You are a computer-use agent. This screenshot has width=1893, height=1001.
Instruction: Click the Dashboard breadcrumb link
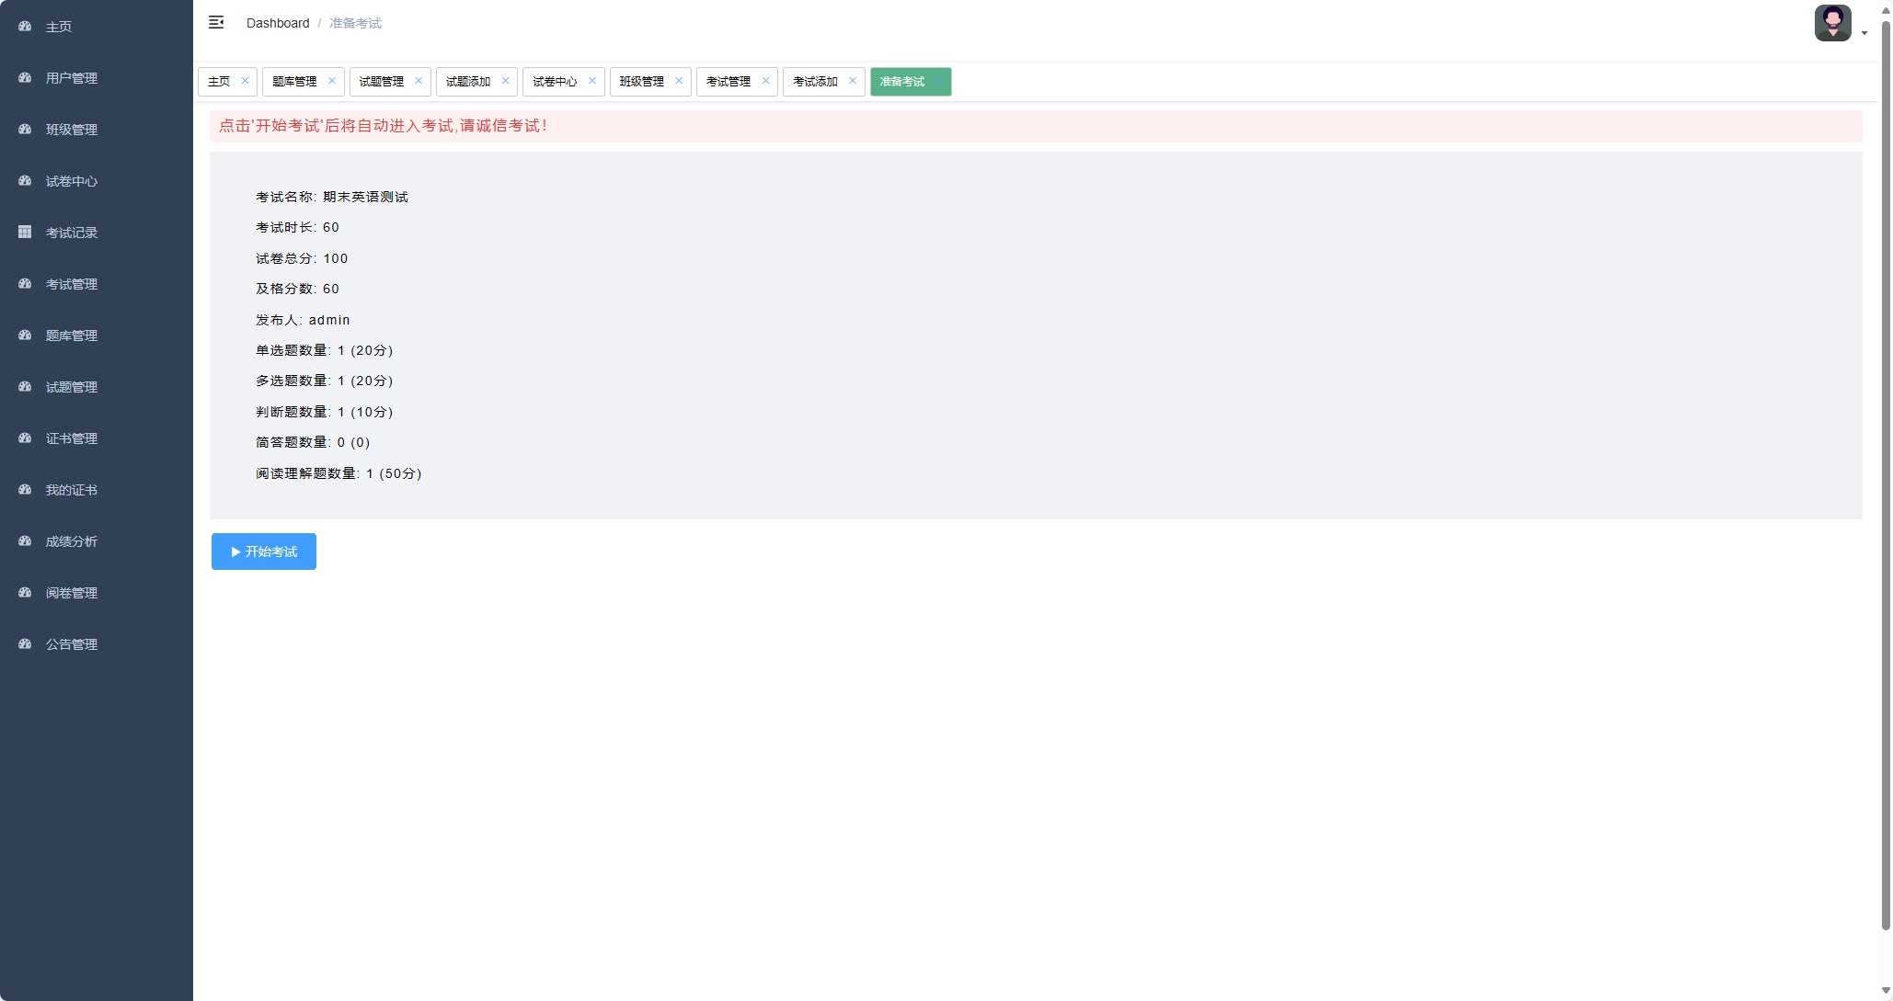278,23
